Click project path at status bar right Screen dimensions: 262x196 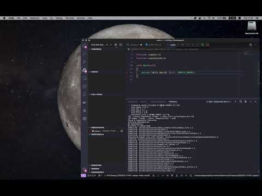click(x=227, y=175)
